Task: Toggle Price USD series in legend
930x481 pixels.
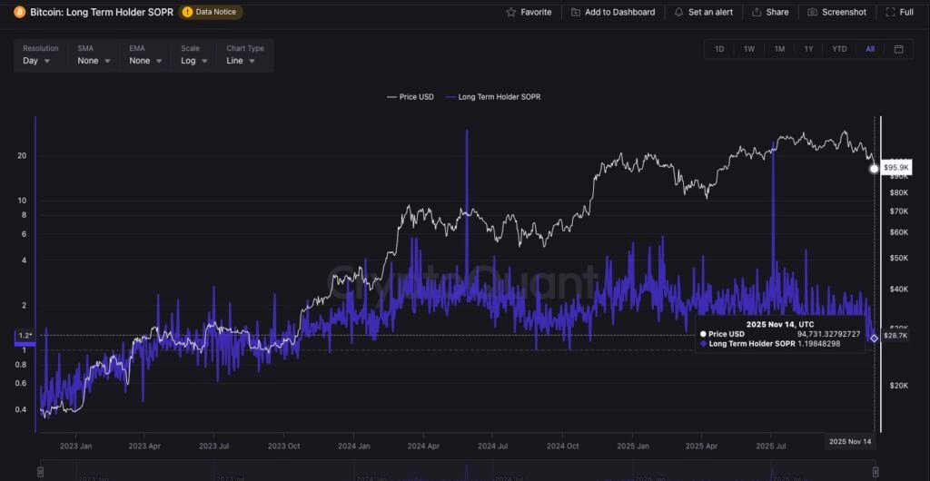Action: click(x=411, y=96)
